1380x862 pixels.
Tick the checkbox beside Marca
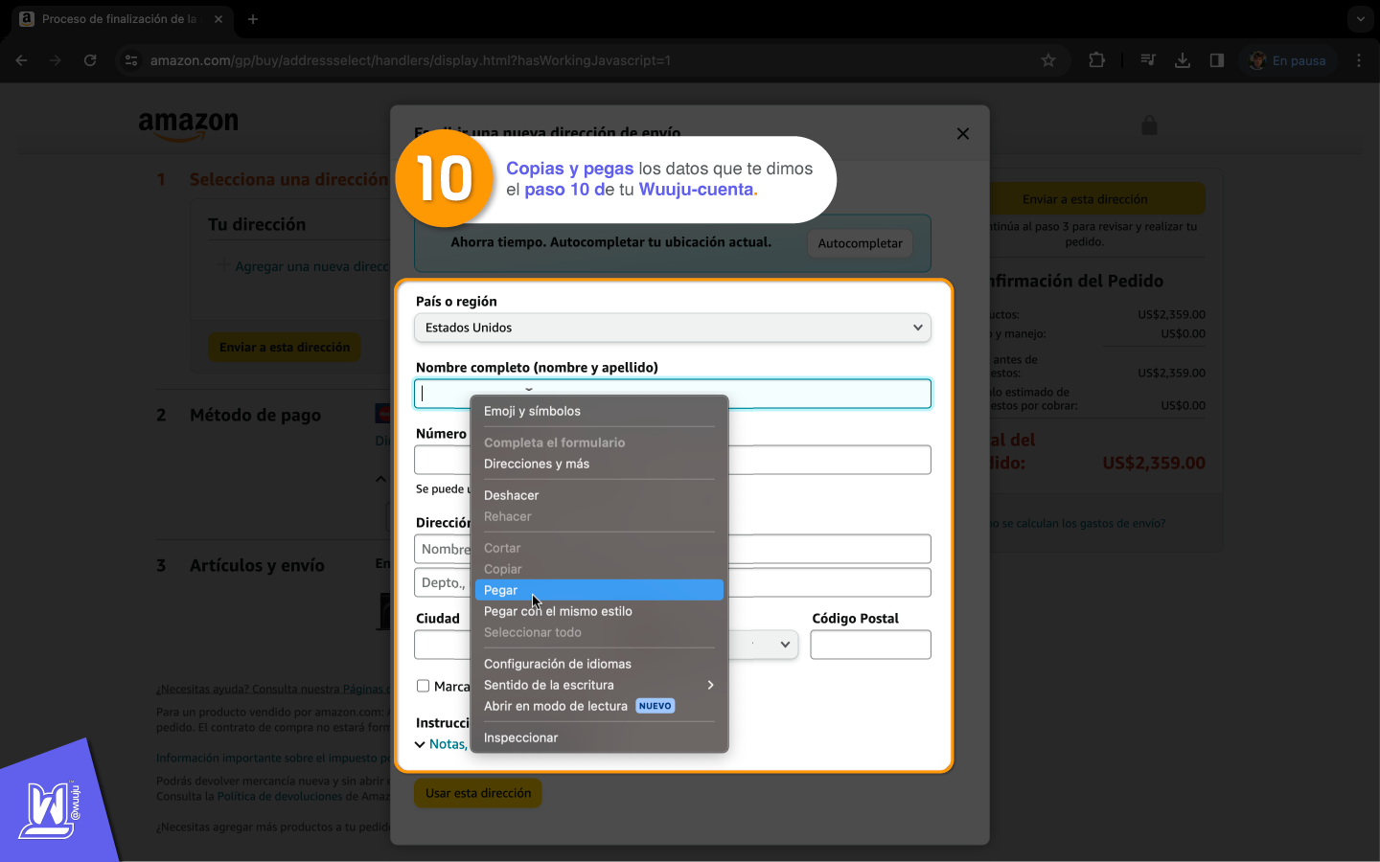[x=423, y=686]
